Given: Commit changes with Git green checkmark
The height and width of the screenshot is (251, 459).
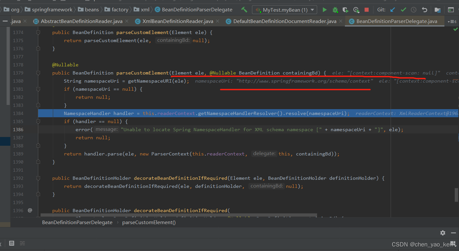Looking at the screenshot, I should [403, 10].
